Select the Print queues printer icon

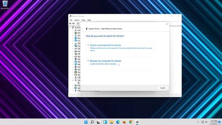coord(76,69)
